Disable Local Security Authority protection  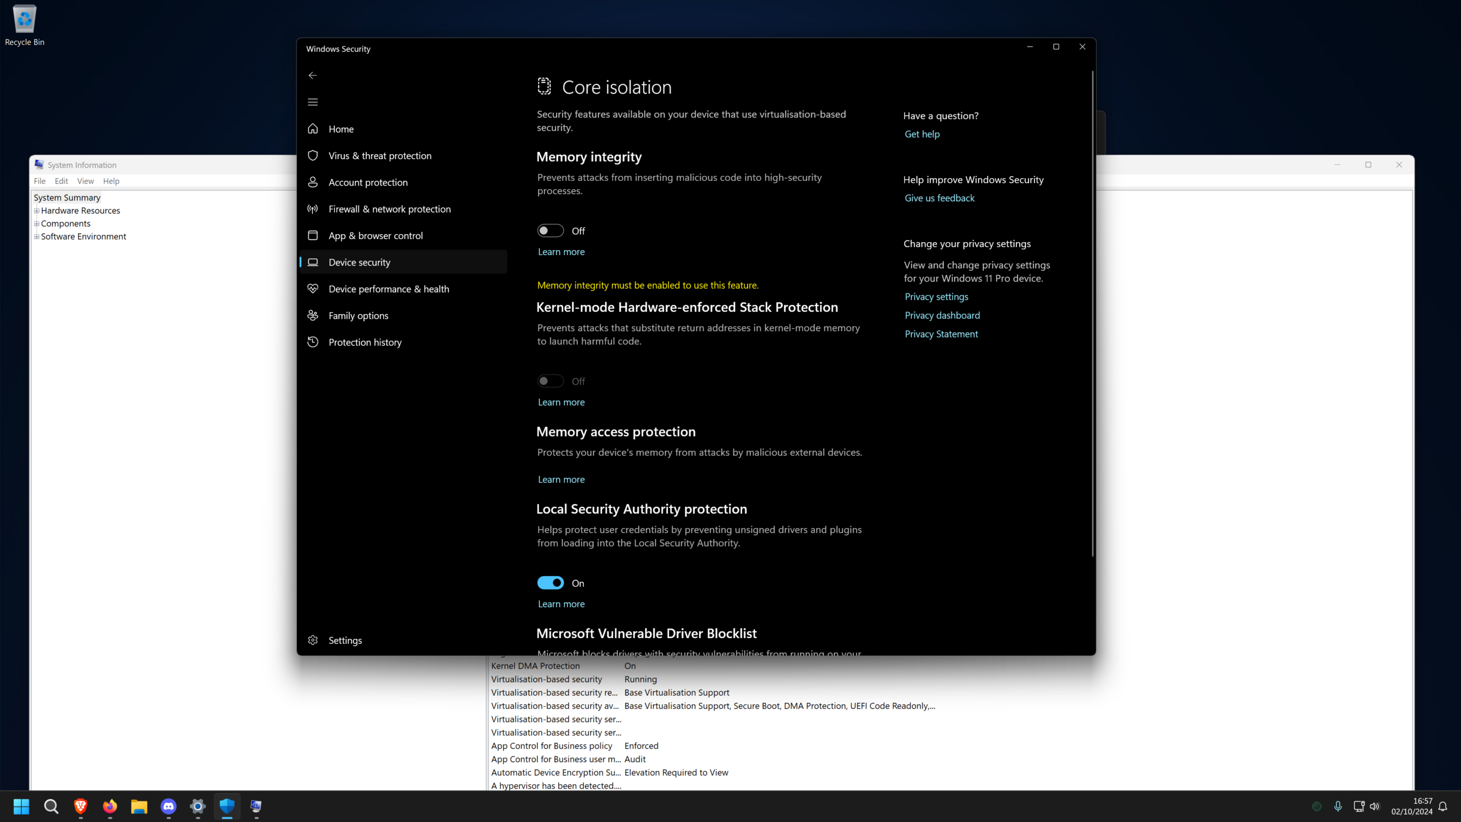(550, 582)
